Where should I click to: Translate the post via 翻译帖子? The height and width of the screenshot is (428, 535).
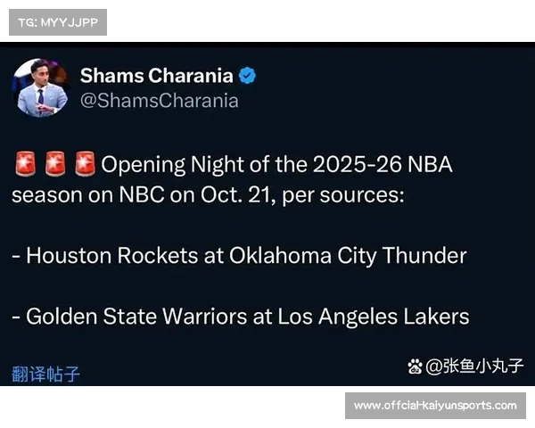point(45,374)
